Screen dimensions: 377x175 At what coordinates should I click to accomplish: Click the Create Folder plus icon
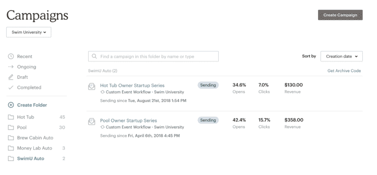point(11,105)
